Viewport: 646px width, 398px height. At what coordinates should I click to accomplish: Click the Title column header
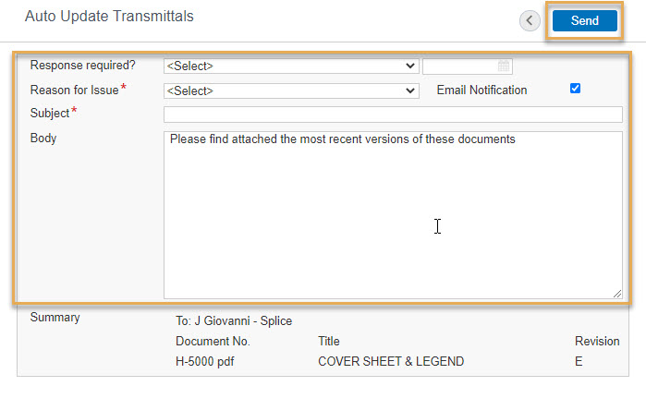(329, 341)
